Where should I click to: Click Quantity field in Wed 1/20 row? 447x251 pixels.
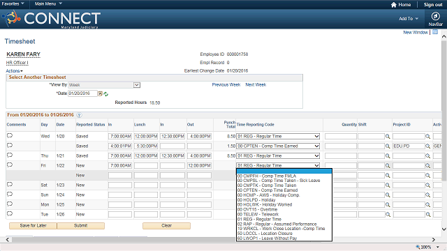341,137
